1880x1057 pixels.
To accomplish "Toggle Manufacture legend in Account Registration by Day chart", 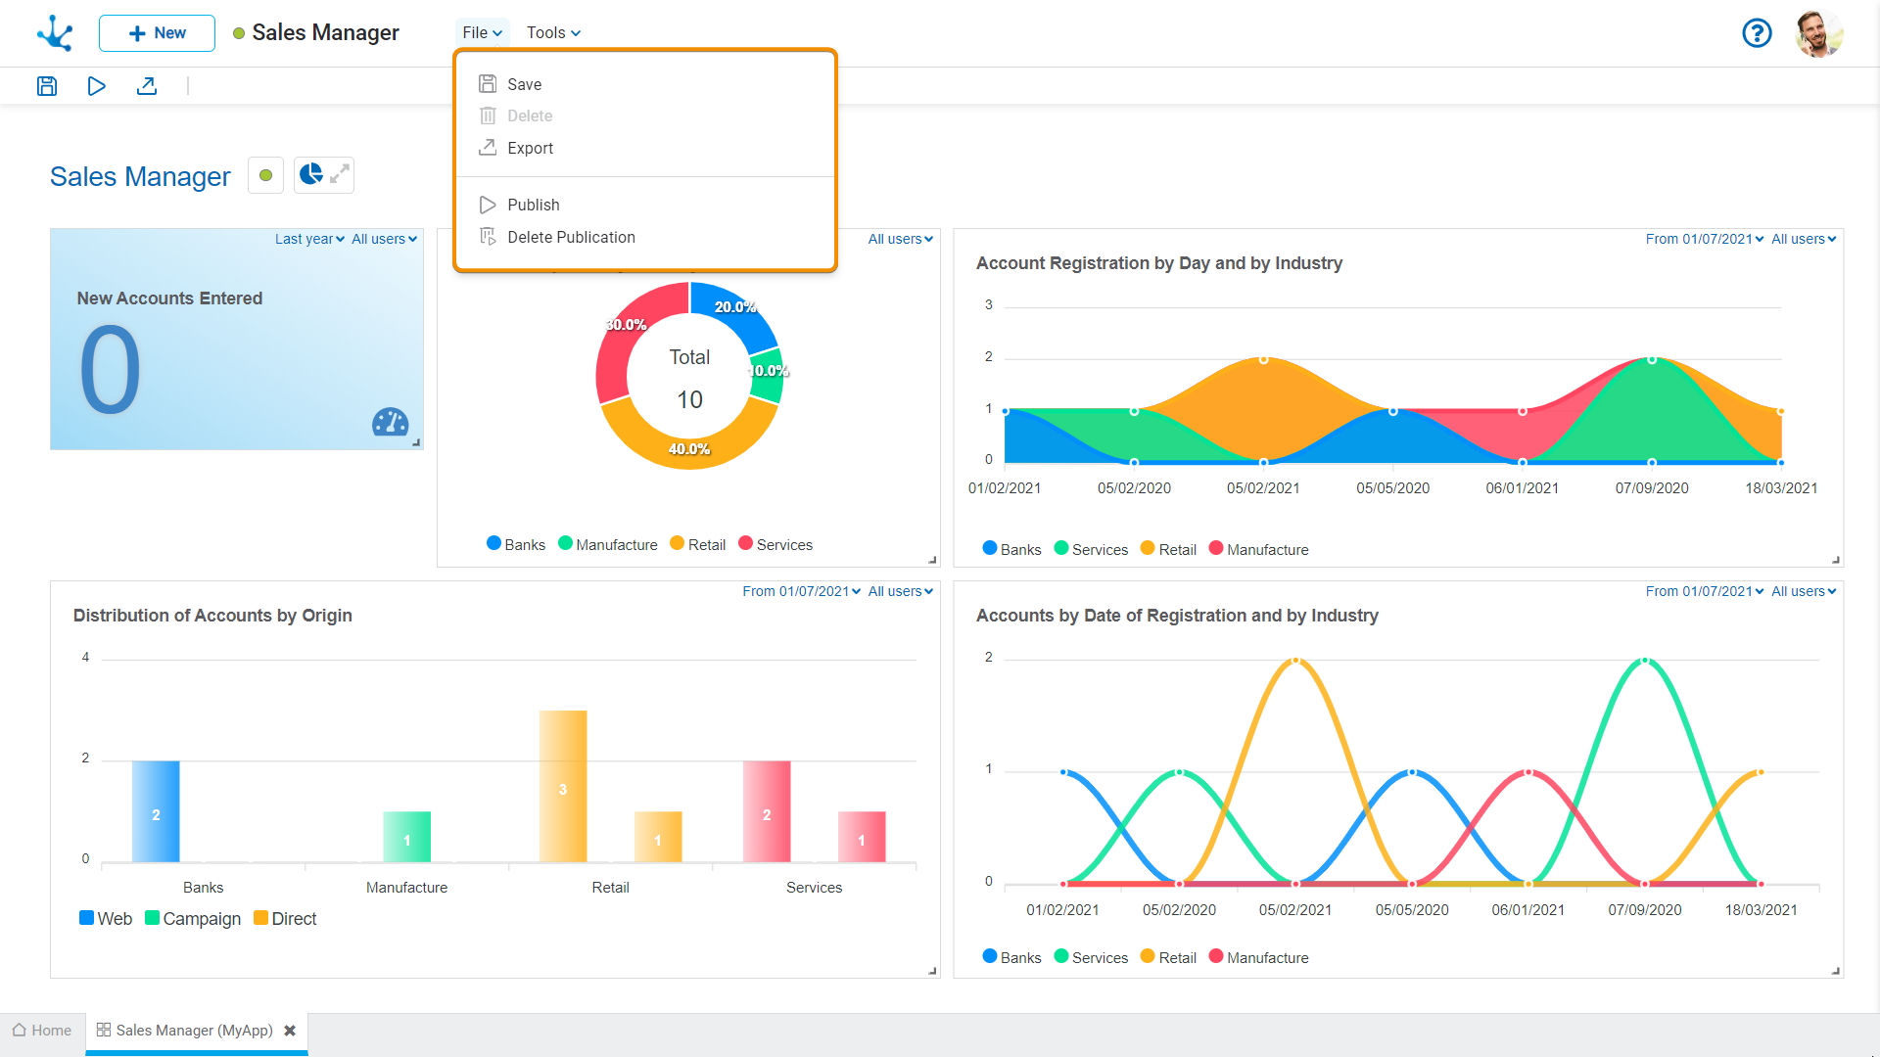I will [1258, 549].
